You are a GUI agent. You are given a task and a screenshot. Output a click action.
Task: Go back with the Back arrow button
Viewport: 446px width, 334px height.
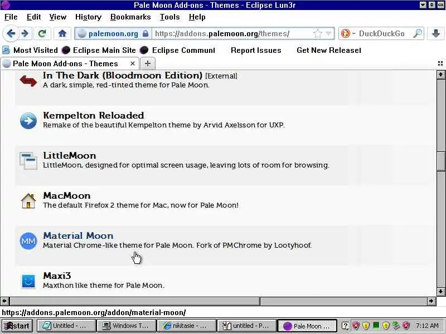(11, 33)
